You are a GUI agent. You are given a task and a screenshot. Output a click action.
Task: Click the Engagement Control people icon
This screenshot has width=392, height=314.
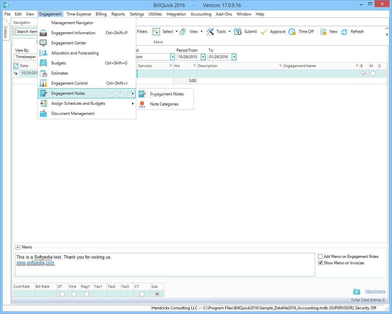click(x=43, y=83)
